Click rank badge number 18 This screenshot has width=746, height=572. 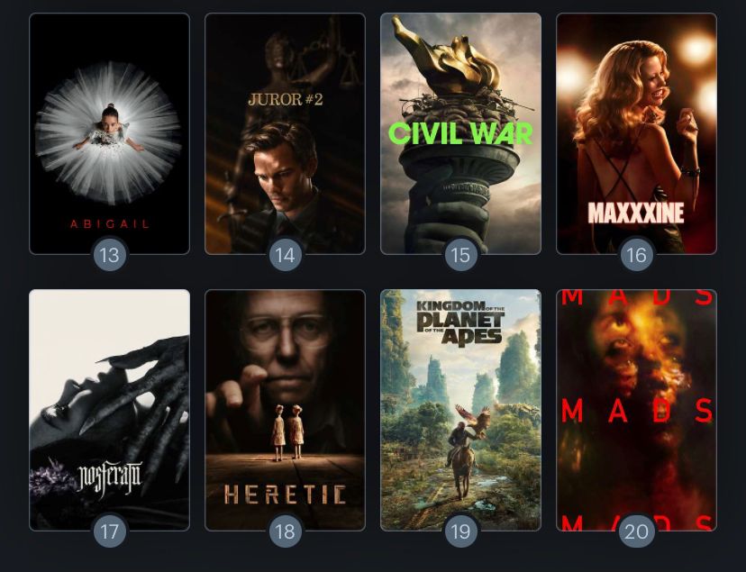point(285,531)
